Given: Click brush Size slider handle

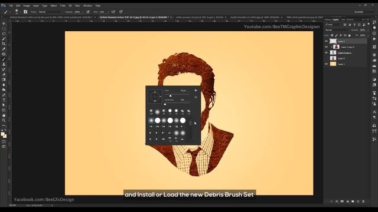Looking at the screenshot, I should [171, 95].
